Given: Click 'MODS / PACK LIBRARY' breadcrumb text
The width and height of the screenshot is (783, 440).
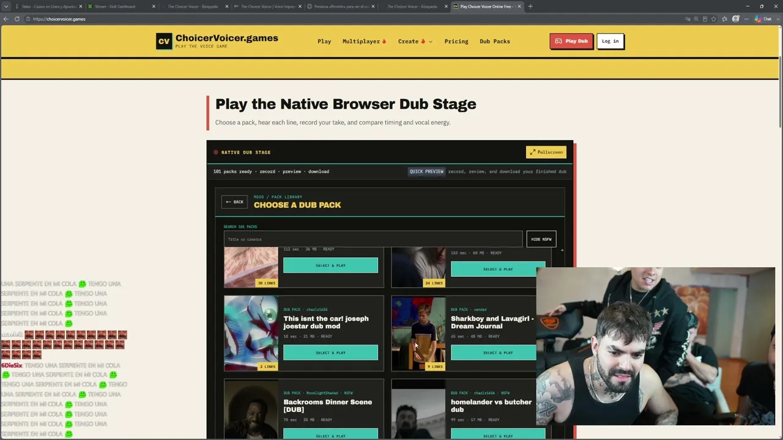Looking at the screenshot, I should [278, 197].
